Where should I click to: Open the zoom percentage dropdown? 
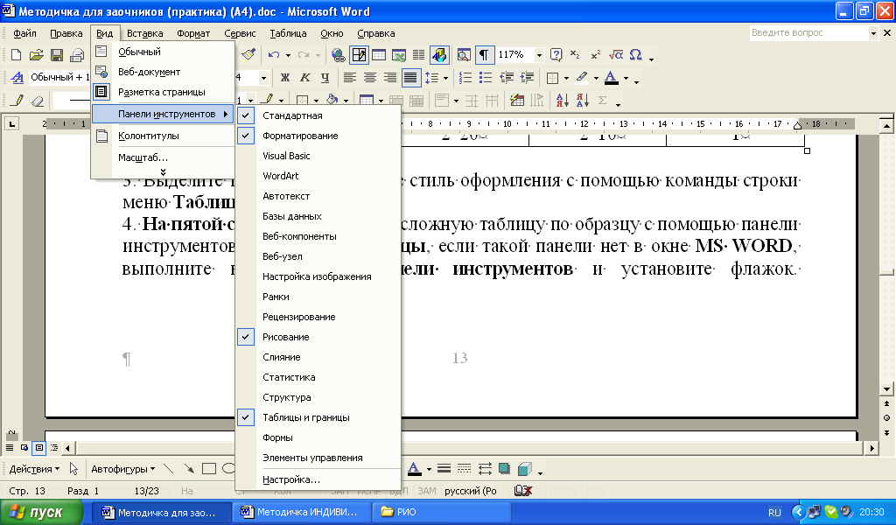click(x=539, y=55)
